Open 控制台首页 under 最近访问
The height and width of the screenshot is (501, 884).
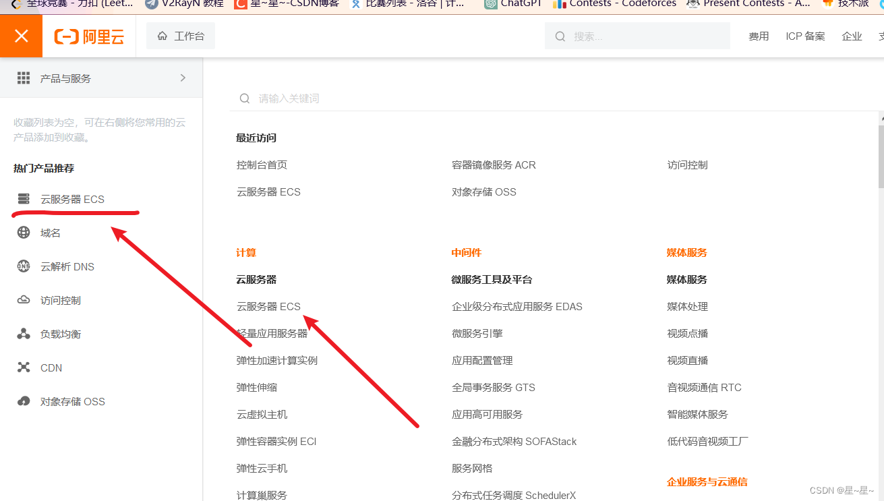(x=262, y=165)
